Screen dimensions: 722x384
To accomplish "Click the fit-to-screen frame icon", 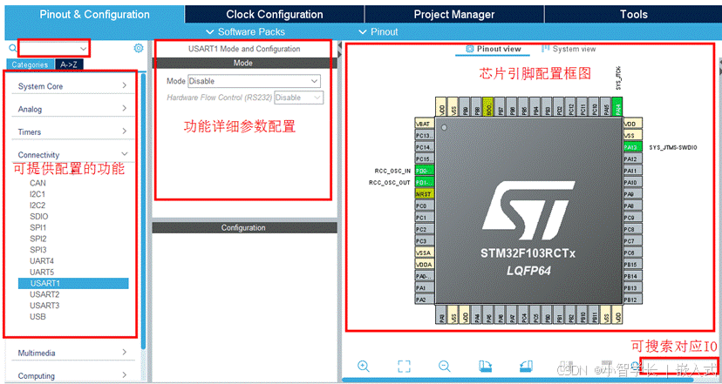I will 404,366.
